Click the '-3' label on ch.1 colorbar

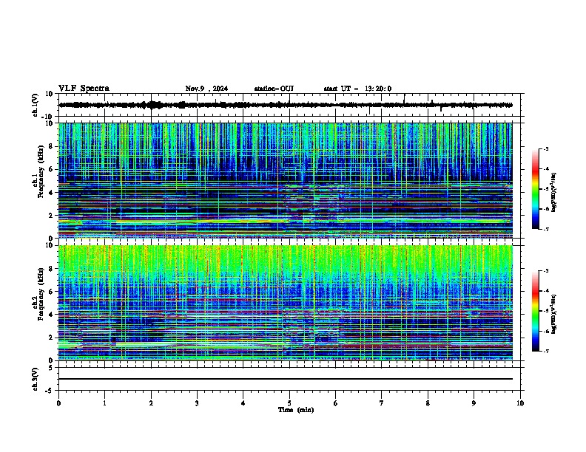[546, 148]
